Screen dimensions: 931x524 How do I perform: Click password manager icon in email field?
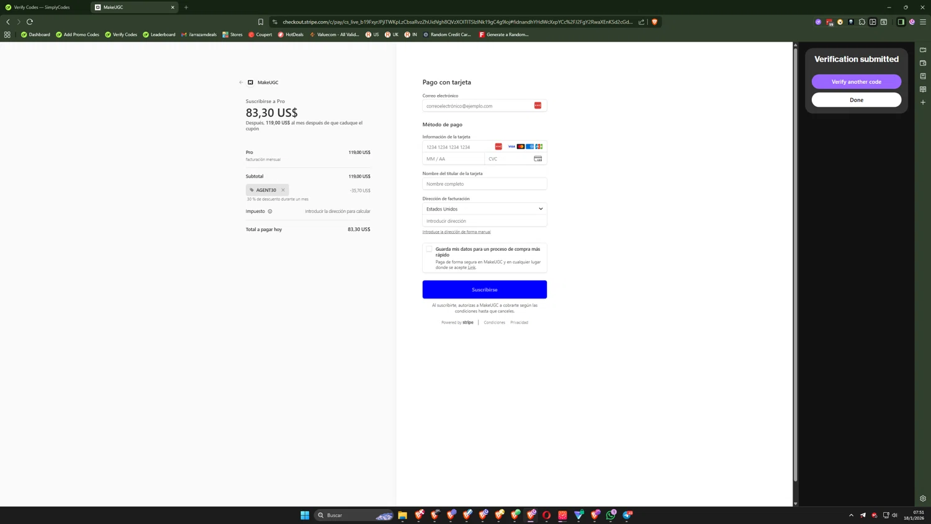537,106
